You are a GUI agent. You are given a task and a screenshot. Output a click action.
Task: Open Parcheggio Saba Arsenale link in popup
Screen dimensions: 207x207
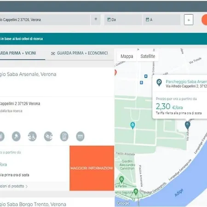[186, 81]
